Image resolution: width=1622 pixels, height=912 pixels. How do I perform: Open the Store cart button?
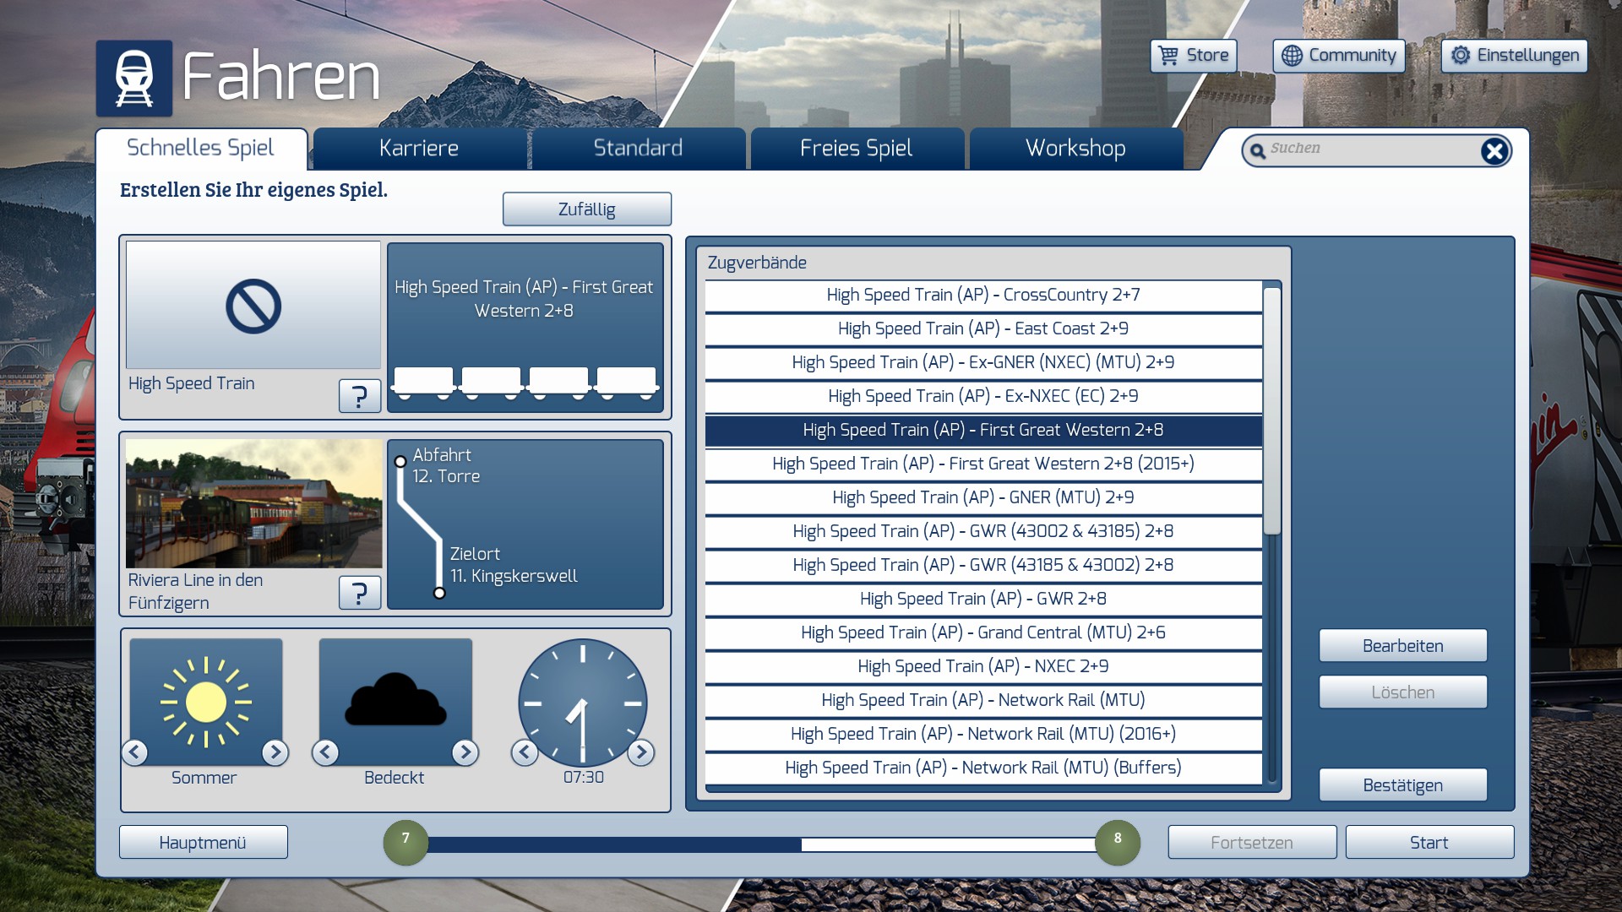pyautogui.click(x=1193, y=56)
